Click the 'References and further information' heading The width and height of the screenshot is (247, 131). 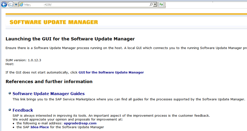pos(49,82)
